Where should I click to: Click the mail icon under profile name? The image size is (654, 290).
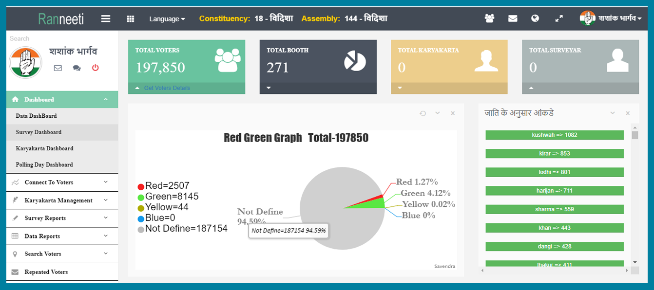58,68
